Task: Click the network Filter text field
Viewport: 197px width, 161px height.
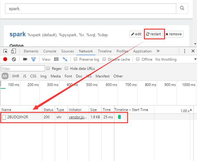Action: (x=23, y=68)
